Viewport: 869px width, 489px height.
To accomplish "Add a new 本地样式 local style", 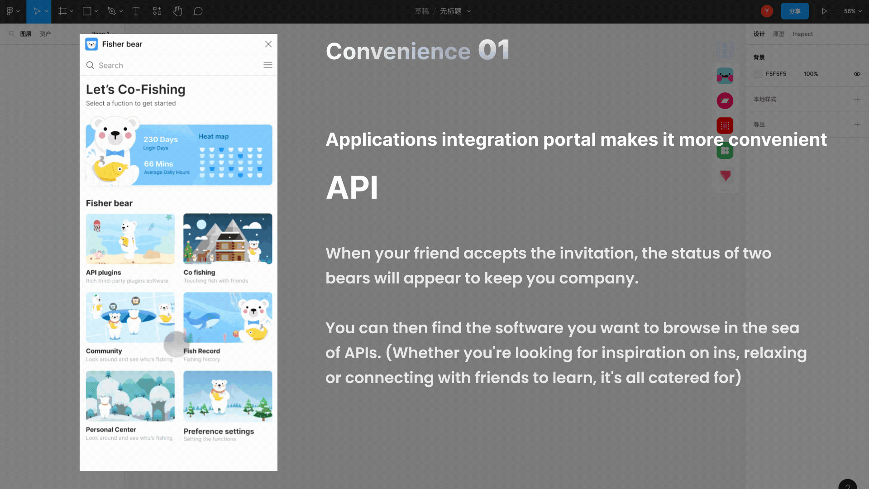I will point(857,99).
